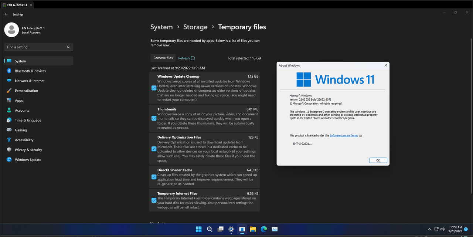Uncheck Delivery Optimization Files checkbox

point(154,149)
